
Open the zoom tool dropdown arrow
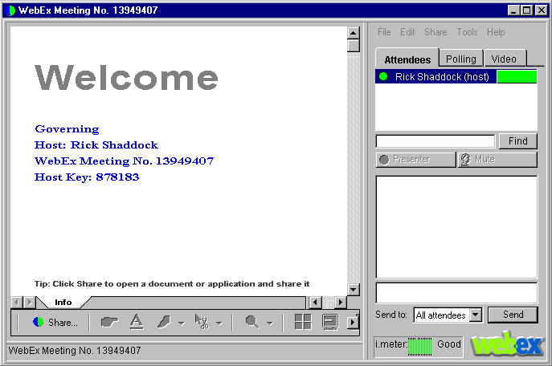click(x=270, y=323)
